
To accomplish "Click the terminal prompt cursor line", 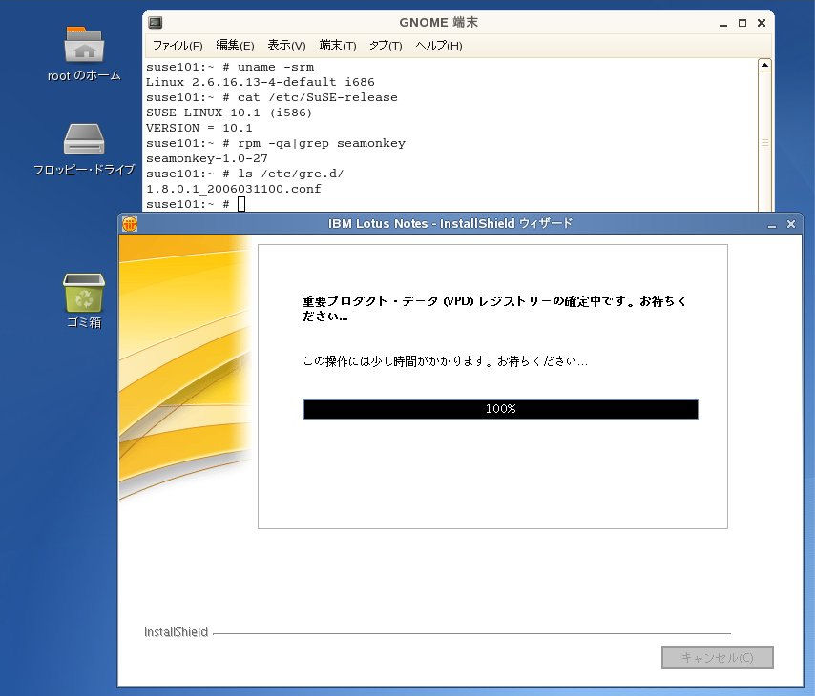I will (x=196, y=204).
